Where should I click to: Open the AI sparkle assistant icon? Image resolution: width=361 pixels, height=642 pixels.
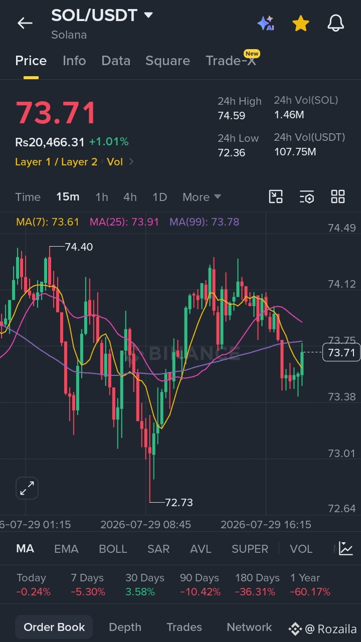pos(266,23)
